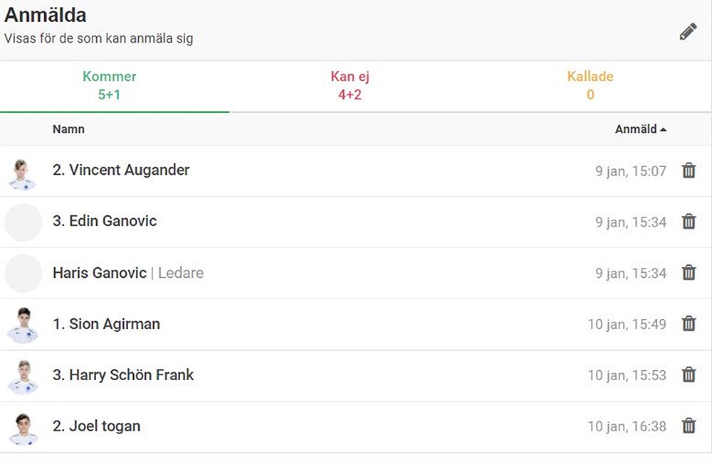
Task: Open Joel togan's profile picture
Action: 23,428
